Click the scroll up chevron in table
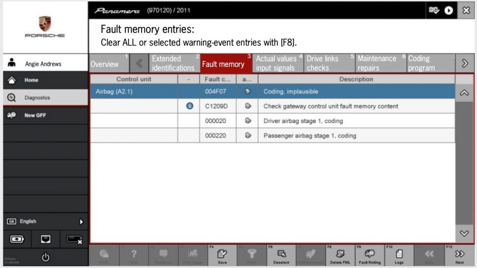The height and width of the screenshot is (268, 477). coord(464,93)
